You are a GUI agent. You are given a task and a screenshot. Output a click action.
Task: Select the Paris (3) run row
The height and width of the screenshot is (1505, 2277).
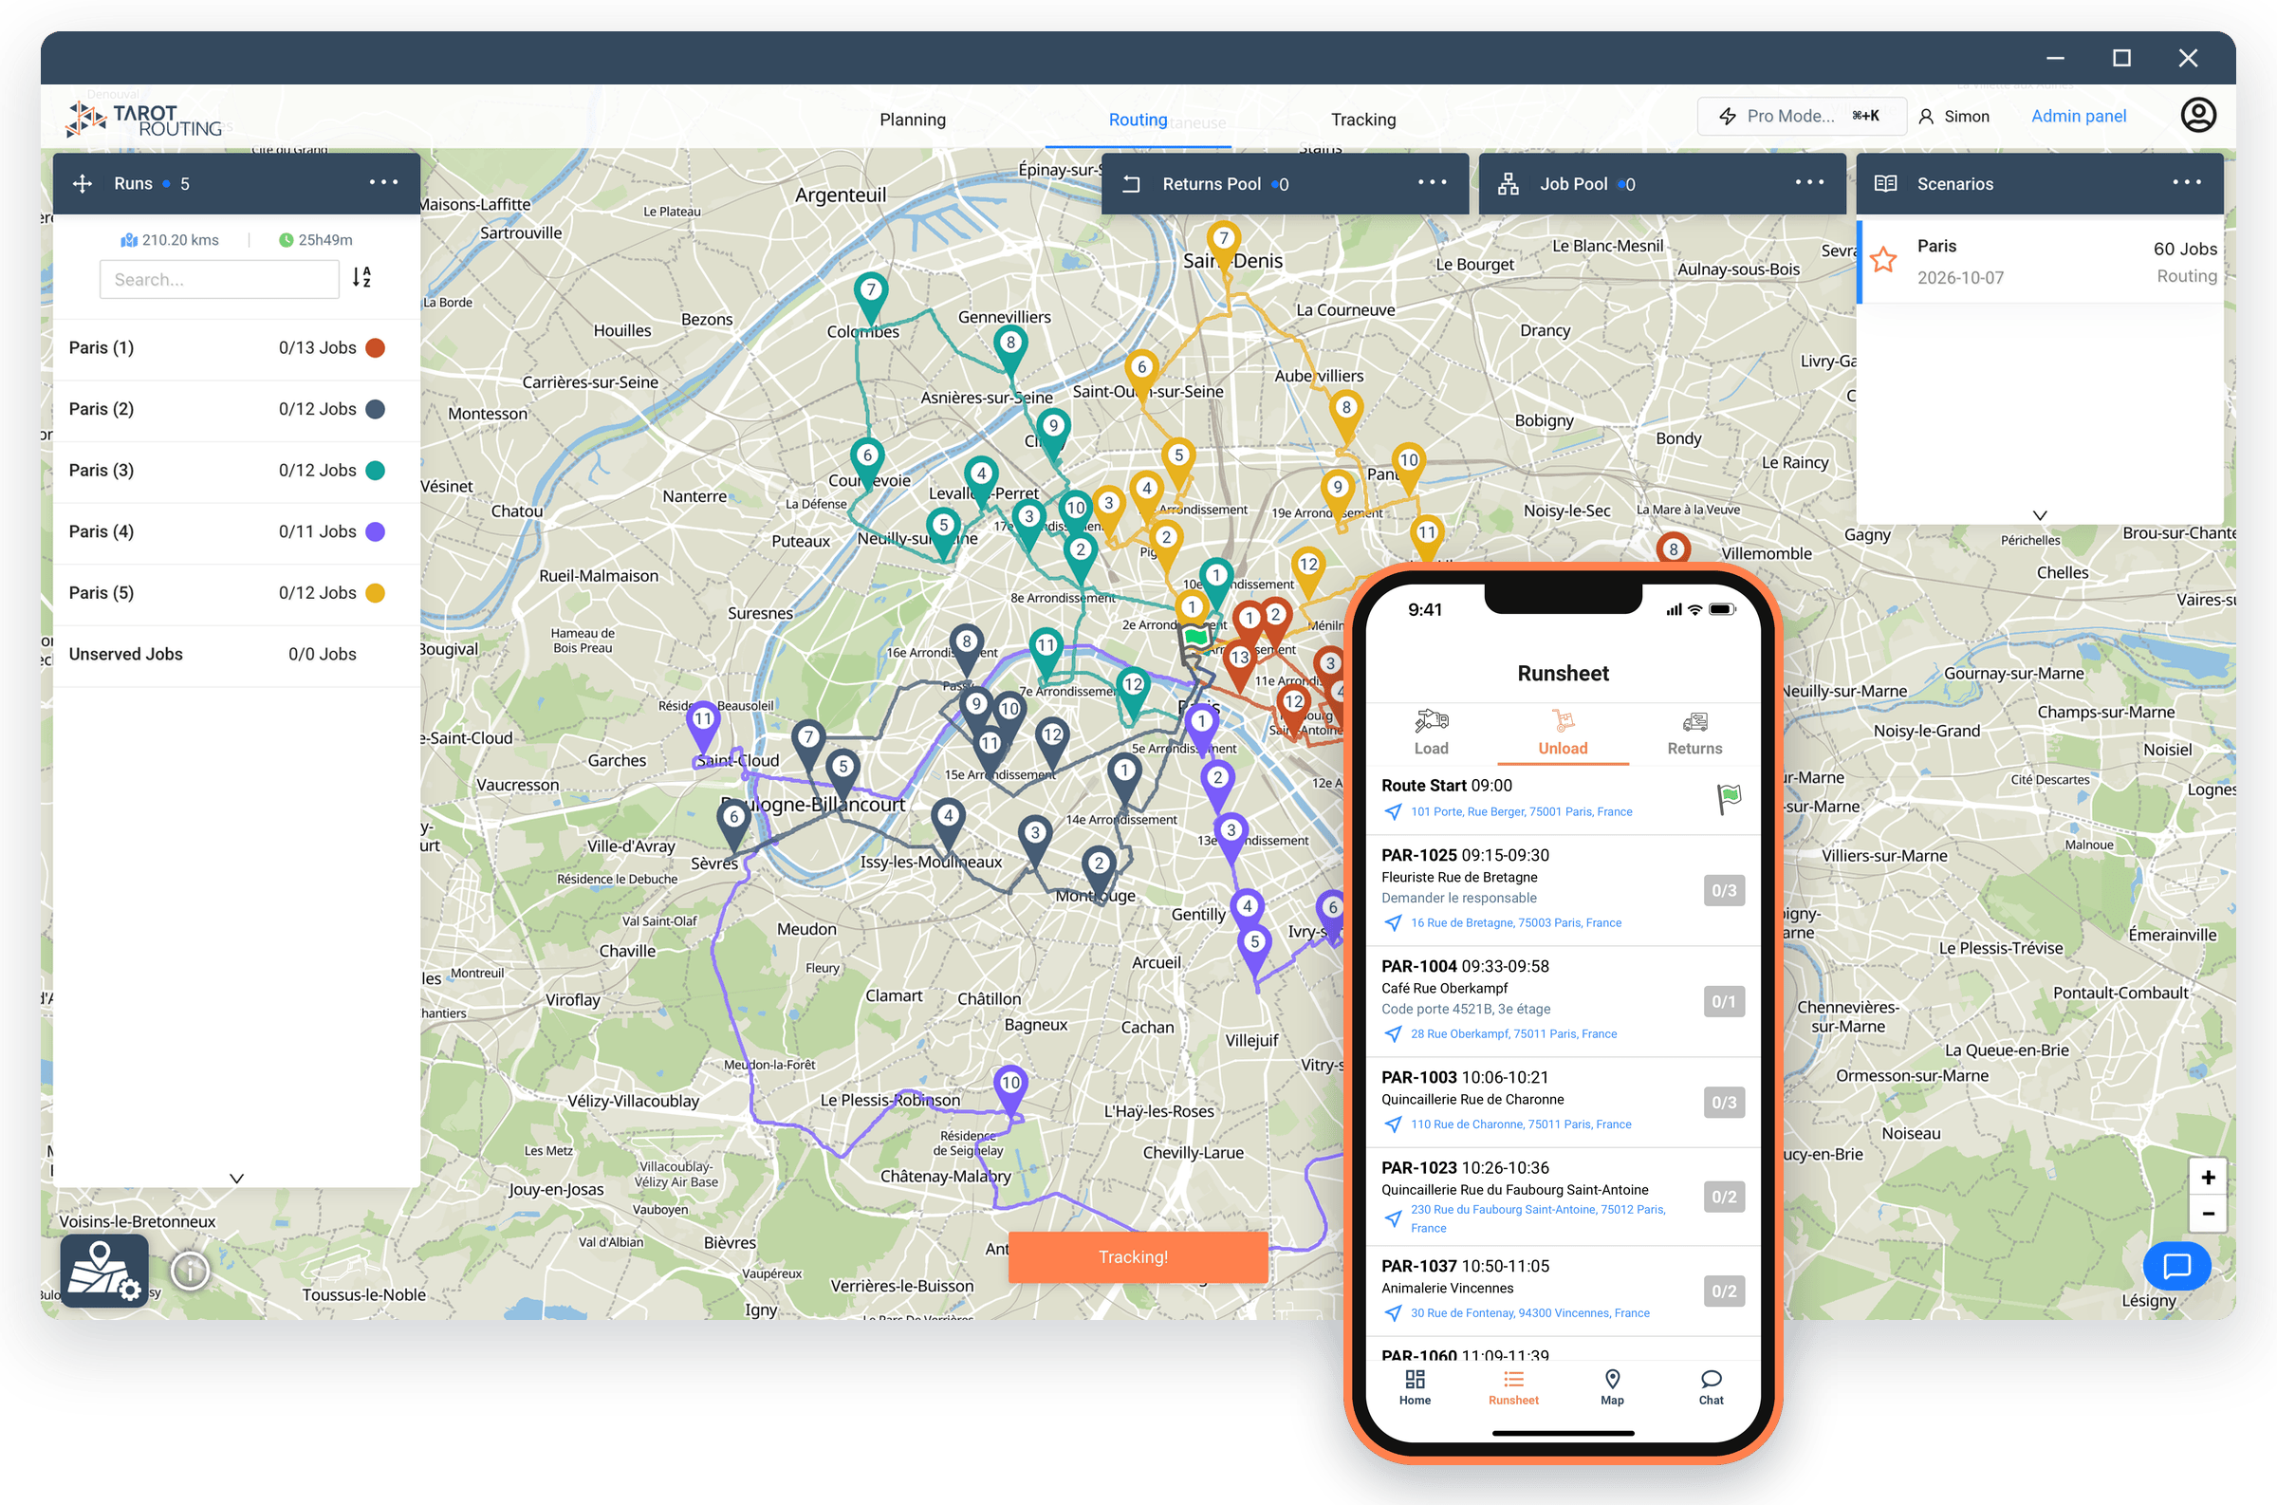click(x=236, y=471)
